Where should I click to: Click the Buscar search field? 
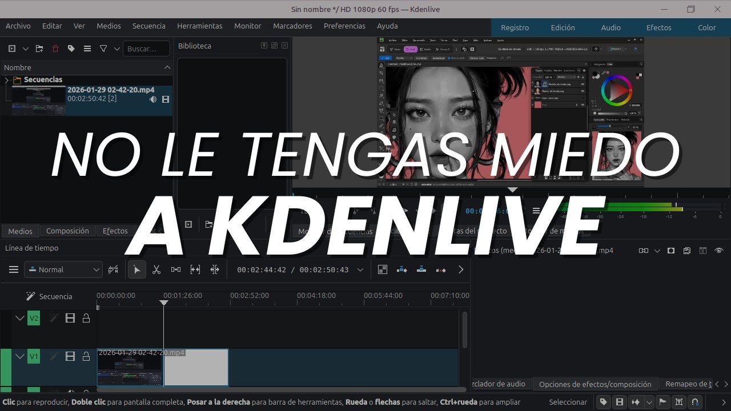pyautogui.click(x=146, y=49)
